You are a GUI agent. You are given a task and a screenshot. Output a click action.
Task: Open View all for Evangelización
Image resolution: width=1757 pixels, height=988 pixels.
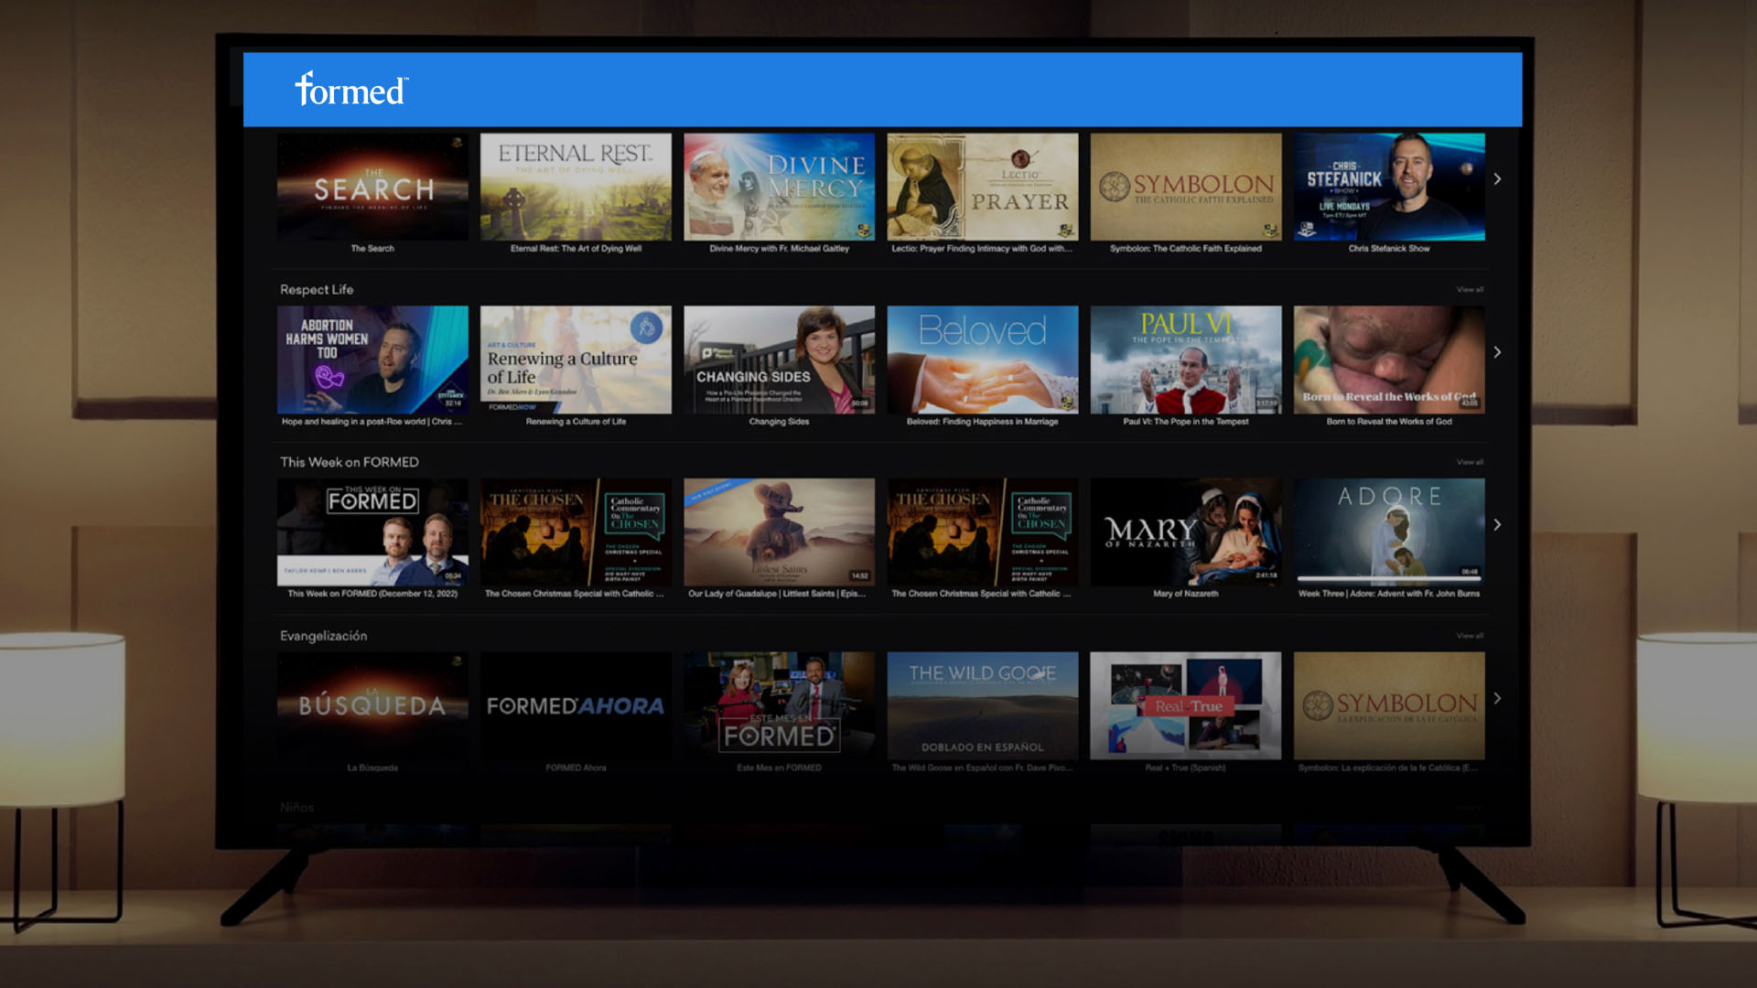[1470, 636]
